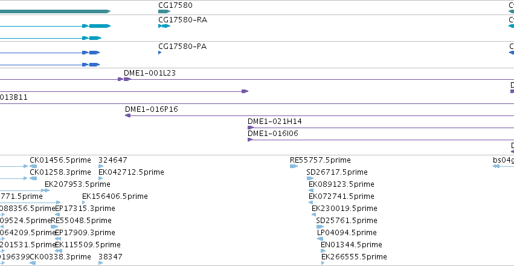Click the RE55757.5prime EST glyph

(294, 166)
